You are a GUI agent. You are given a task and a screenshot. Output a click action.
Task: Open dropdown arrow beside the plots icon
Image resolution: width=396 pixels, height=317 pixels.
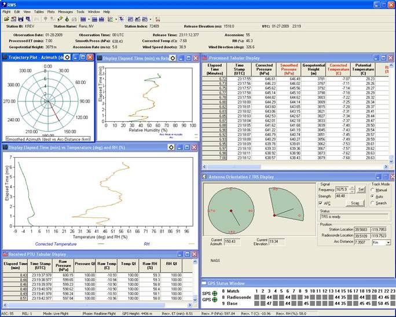(116, 19)
